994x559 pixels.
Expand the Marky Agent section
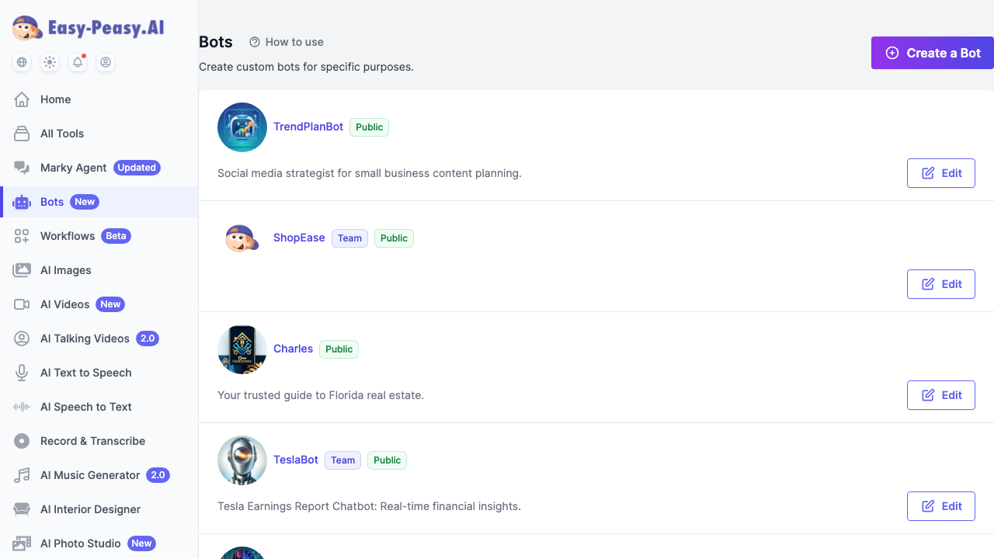[72, 168]
